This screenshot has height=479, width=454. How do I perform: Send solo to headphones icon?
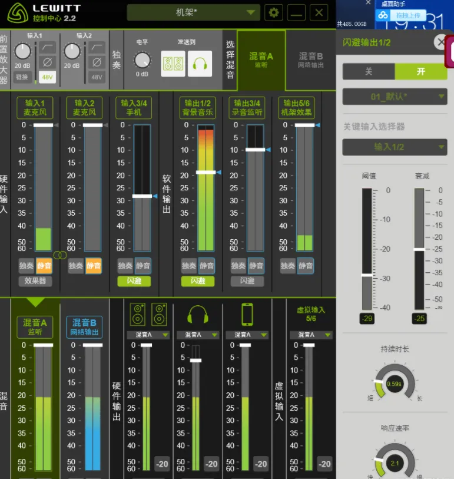[x=200, y=64]
